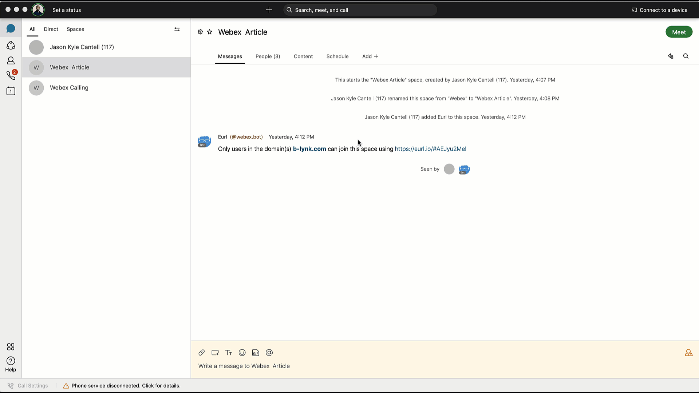The image size is (699, 393).
Task: Open the Help icon
Action: tap(11, 361)
